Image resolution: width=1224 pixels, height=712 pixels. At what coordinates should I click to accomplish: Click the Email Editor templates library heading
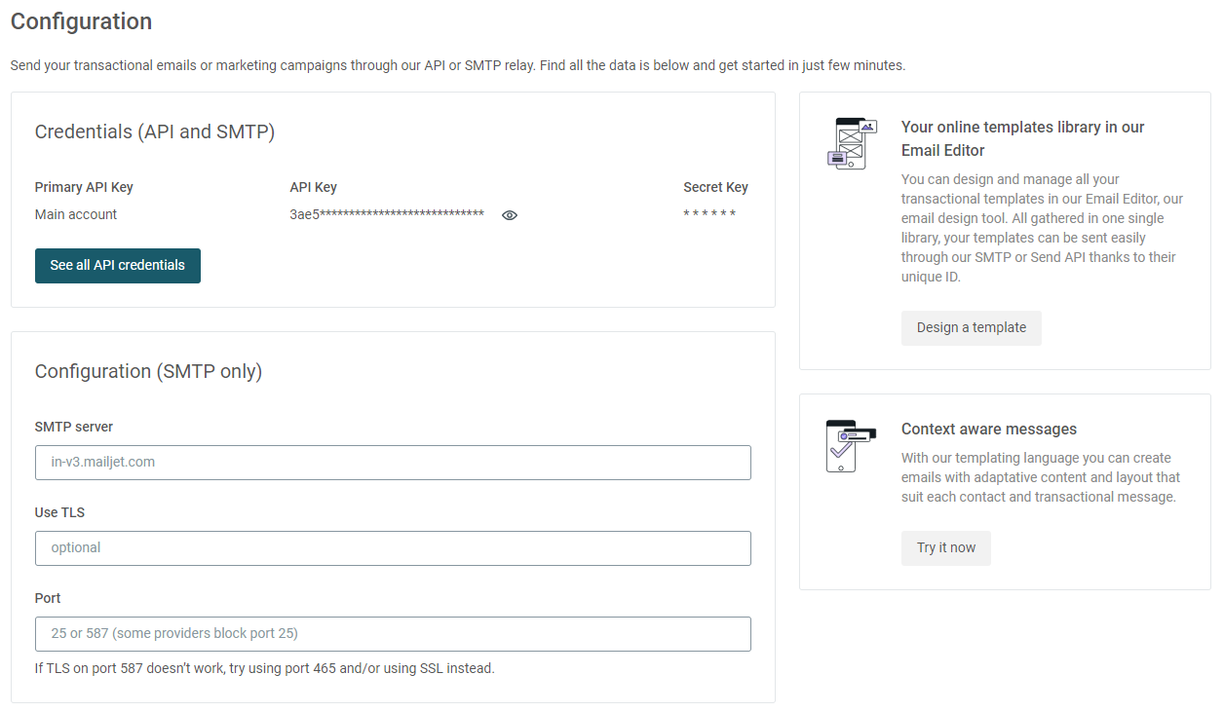(x=1022, y=137)
